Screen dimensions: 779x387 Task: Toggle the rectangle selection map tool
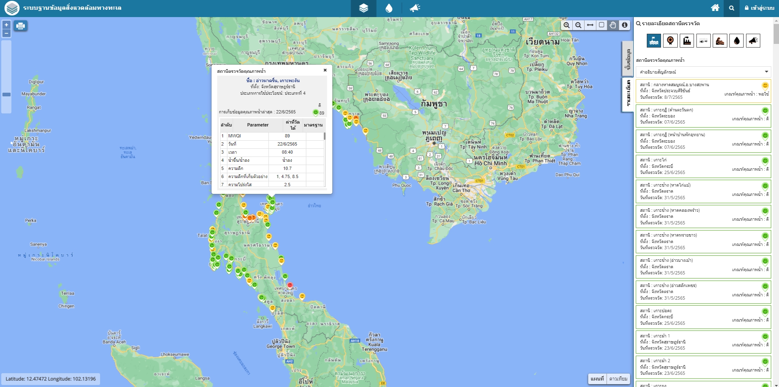click(x=602, y=25)
